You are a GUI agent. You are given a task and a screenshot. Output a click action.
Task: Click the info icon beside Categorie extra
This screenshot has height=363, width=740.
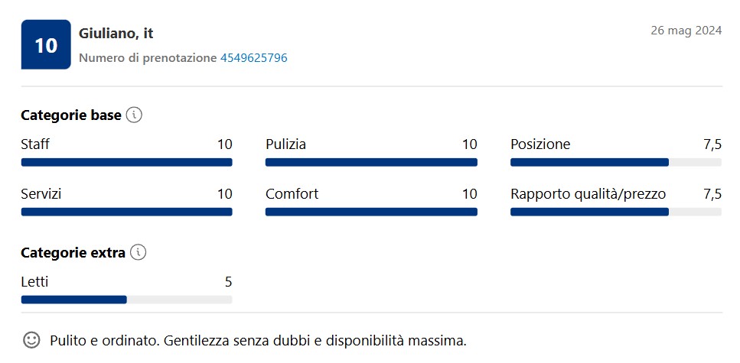138,253
